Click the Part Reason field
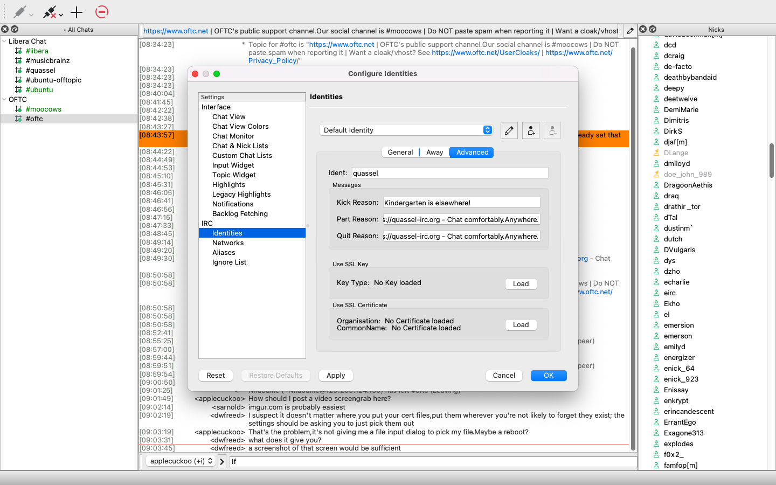The height and width of the screenshot is (485, 776). [461, 219]
